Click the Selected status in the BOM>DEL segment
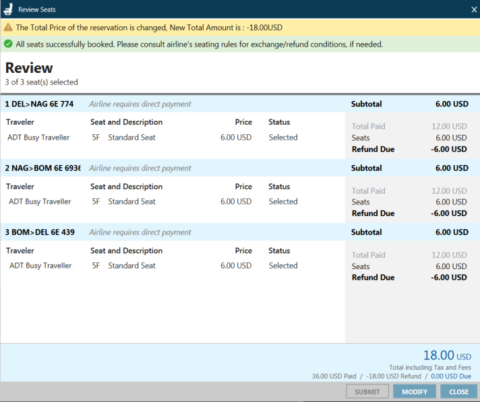Image resolution: width=480 pixels, height=402 pixels. (x=283, y=266)
